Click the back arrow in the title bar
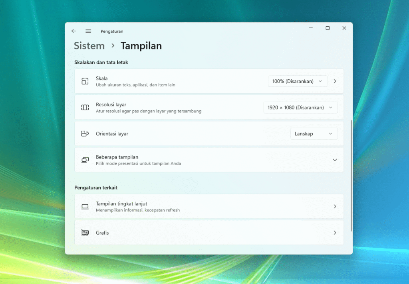 click(x=73, y=31)
